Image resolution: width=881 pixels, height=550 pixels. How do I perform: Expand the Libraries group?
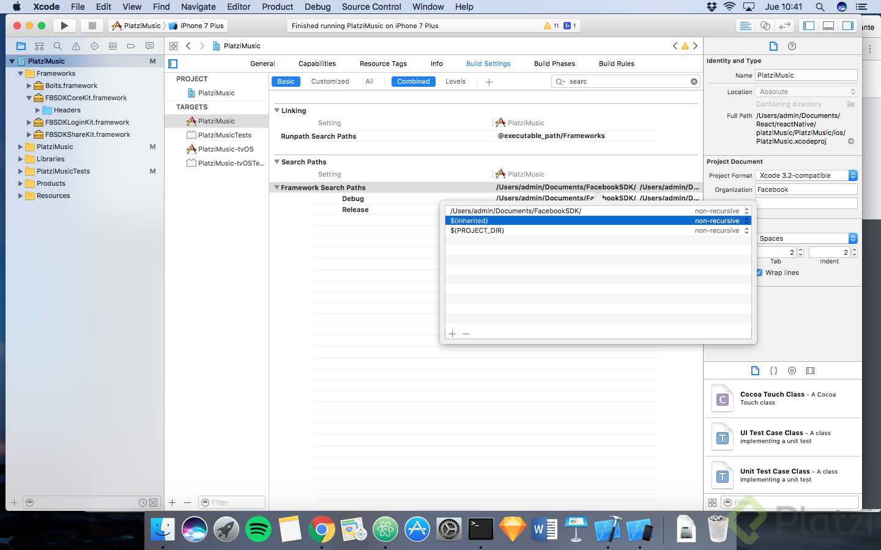tap(20, 159)
